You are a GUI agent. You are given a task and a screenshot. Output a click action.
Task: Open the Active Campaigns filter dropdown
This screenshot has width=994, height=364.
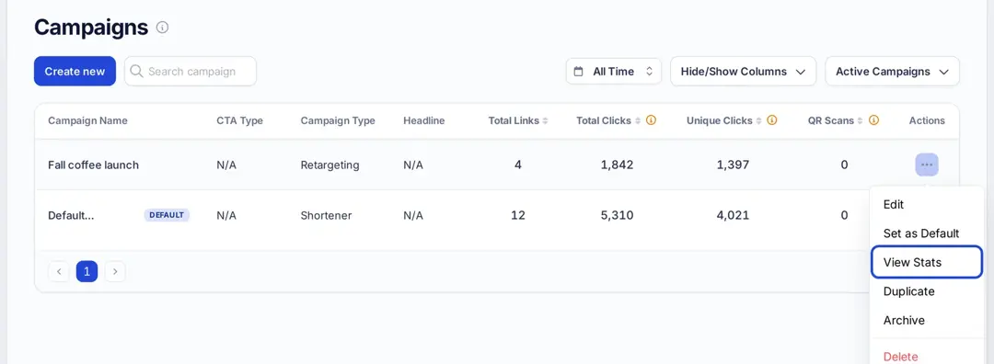(x=892, y=72)
